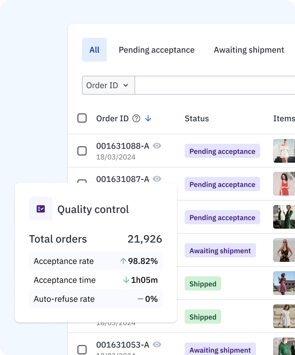Click the green down arrow by Acceptance time
This screenshot has height=355, width=295.
(x=126, y=280)
